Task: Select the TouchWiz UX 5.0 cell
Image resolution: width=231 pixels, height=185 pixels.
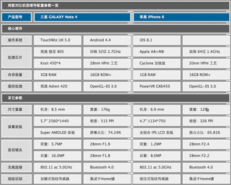Action: [58, 40]
